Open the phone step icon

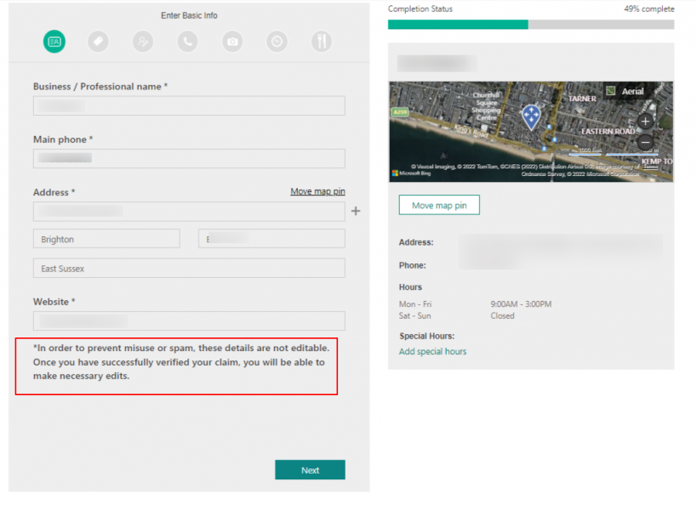(187, 42)
